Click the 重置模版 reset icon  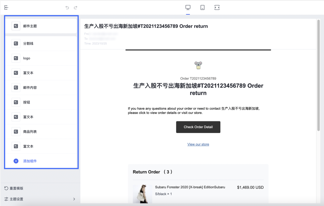(6, 188)
